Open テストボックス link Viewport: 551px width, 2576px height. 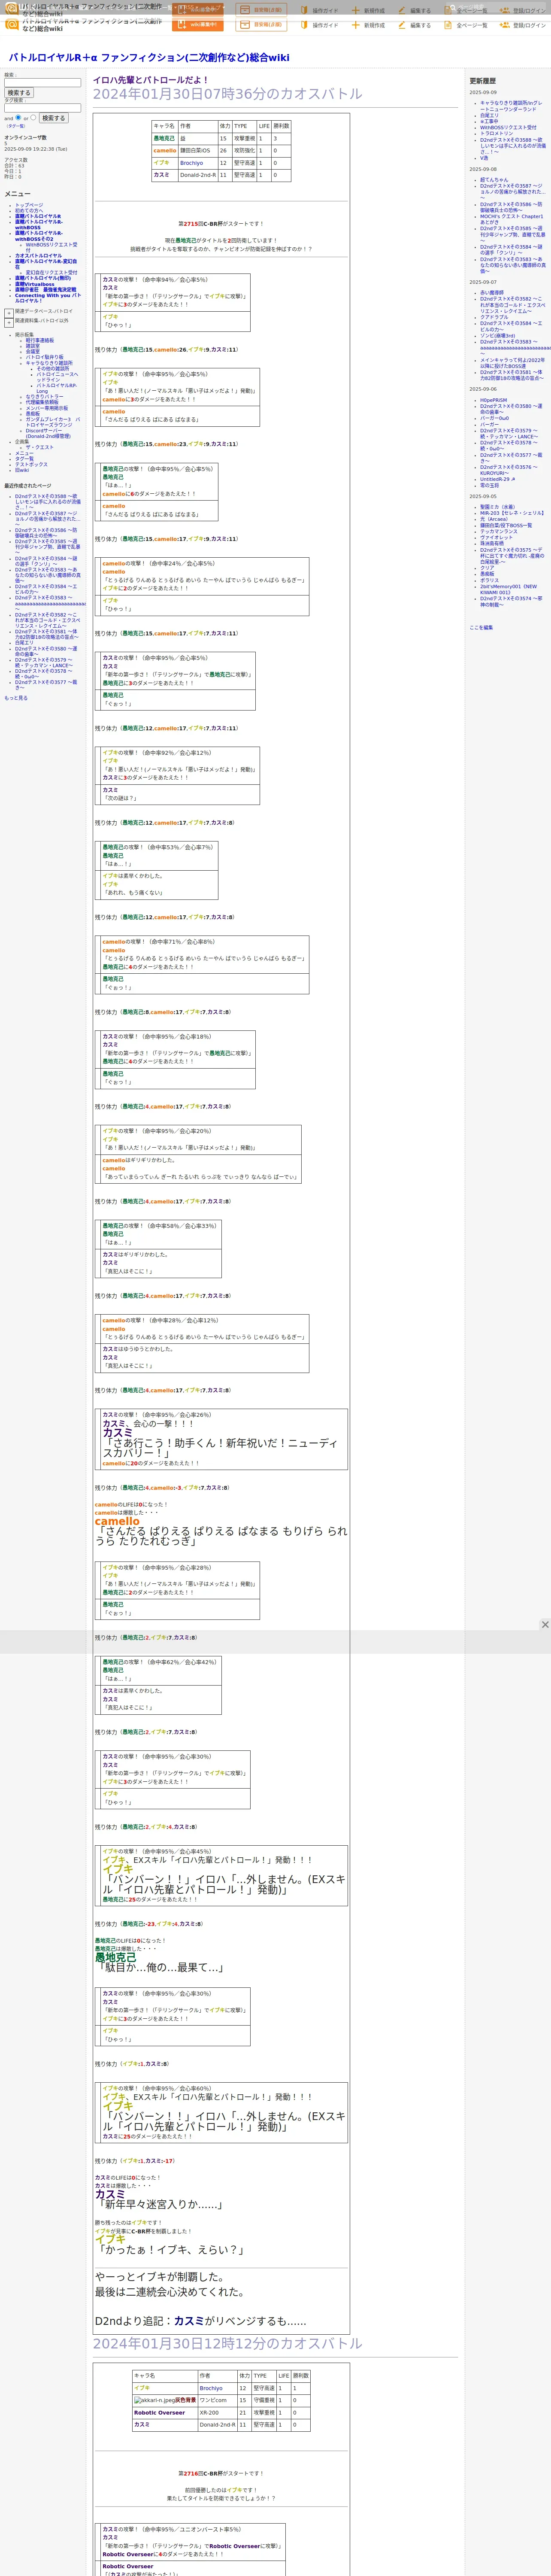(31, 465)
